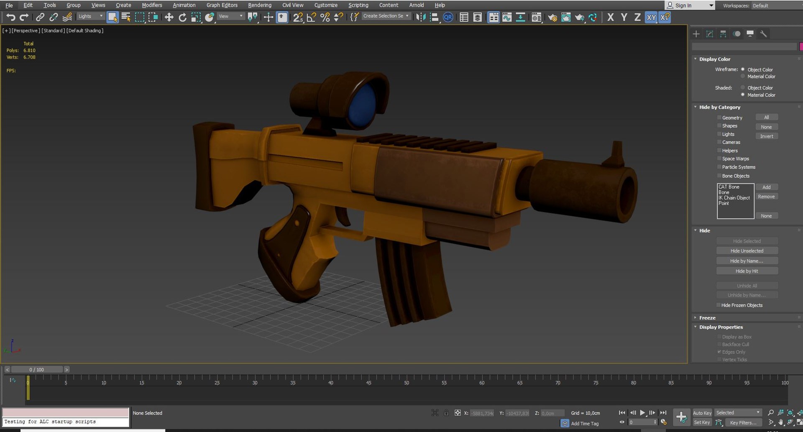803x432 pixels.
Task: Select the Scale tool
Action: tap(196, 17)
